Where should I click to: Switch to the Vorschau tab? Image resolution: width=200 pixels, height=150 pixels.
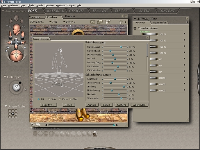click(x=35, y=17)
